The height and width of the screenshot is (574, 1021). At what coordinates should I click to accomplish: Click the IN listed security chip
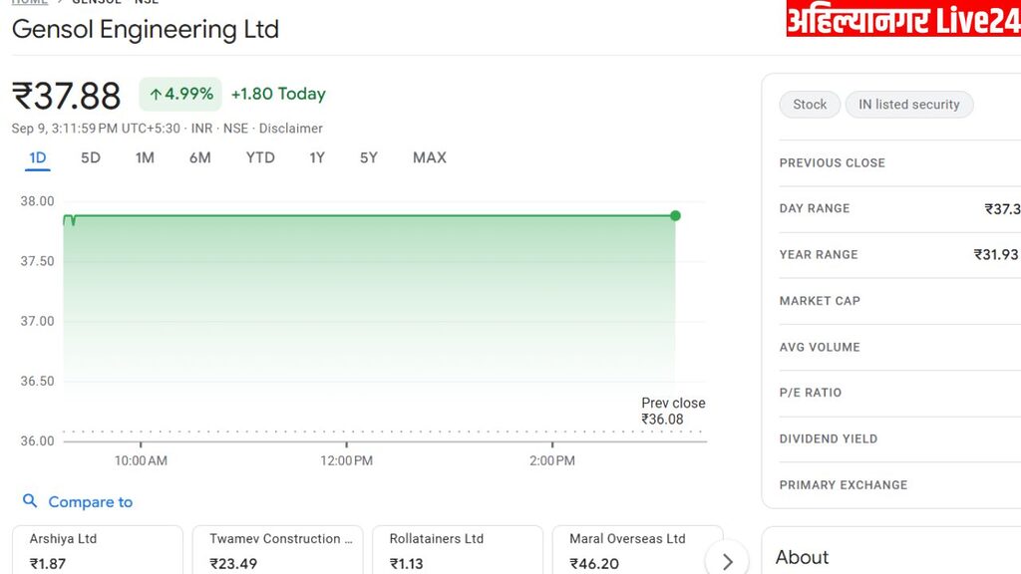pyautogui.click(x=909, y=104)
